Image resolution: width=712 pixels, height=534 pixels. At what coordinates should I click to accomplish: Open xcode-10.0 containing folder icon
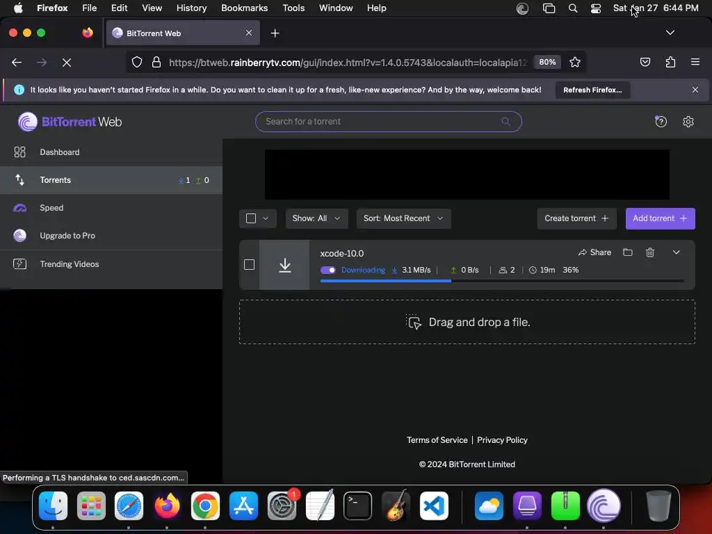(x=628, y=252)
